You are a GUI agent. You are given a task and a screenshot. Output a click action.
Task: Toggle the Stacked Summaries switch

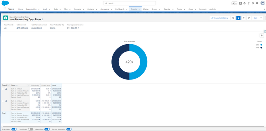click(69, 129)
